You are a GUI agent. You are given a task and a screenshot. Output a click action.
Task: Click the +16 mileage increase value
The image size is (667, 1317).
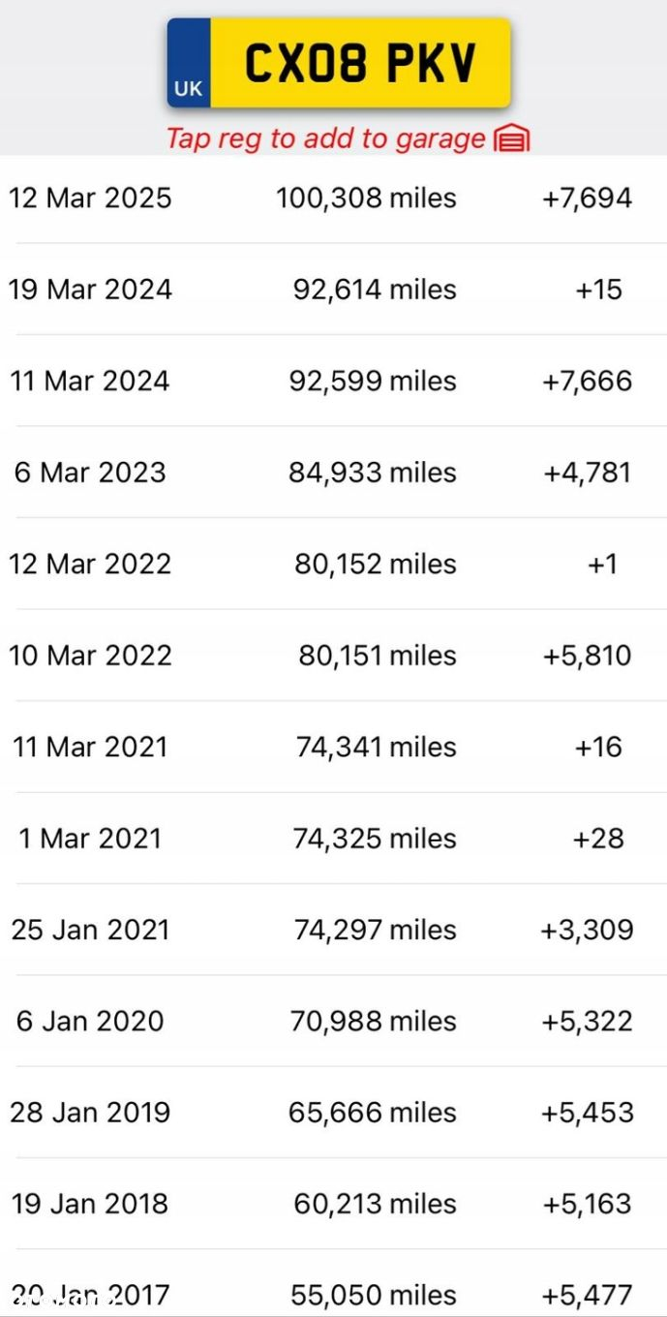[x=598, y=747]
